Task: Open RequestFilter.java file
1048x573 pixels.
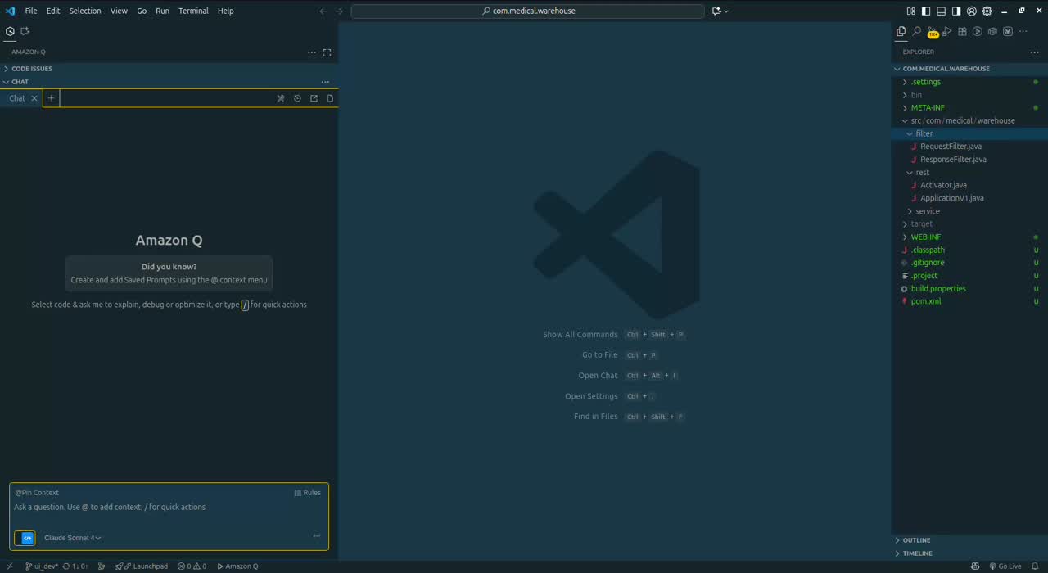Action: [x=951, y=147]
